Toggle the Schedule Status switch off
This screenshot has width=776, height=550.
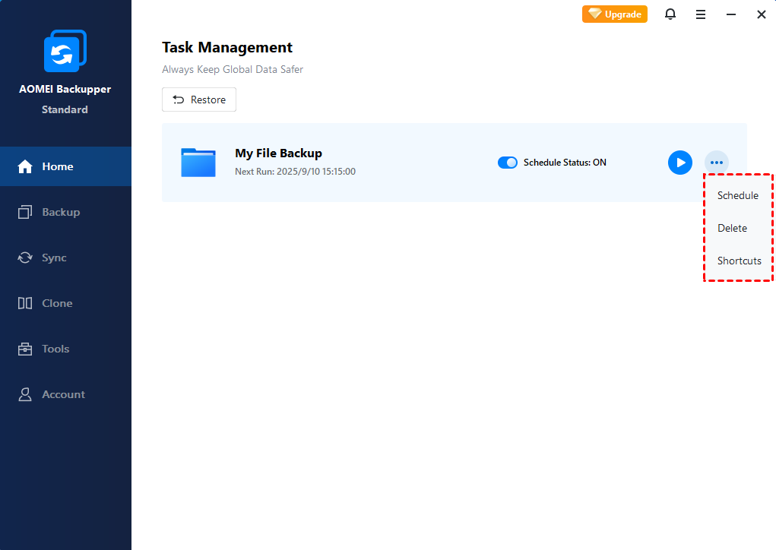(x=507, y=163)
